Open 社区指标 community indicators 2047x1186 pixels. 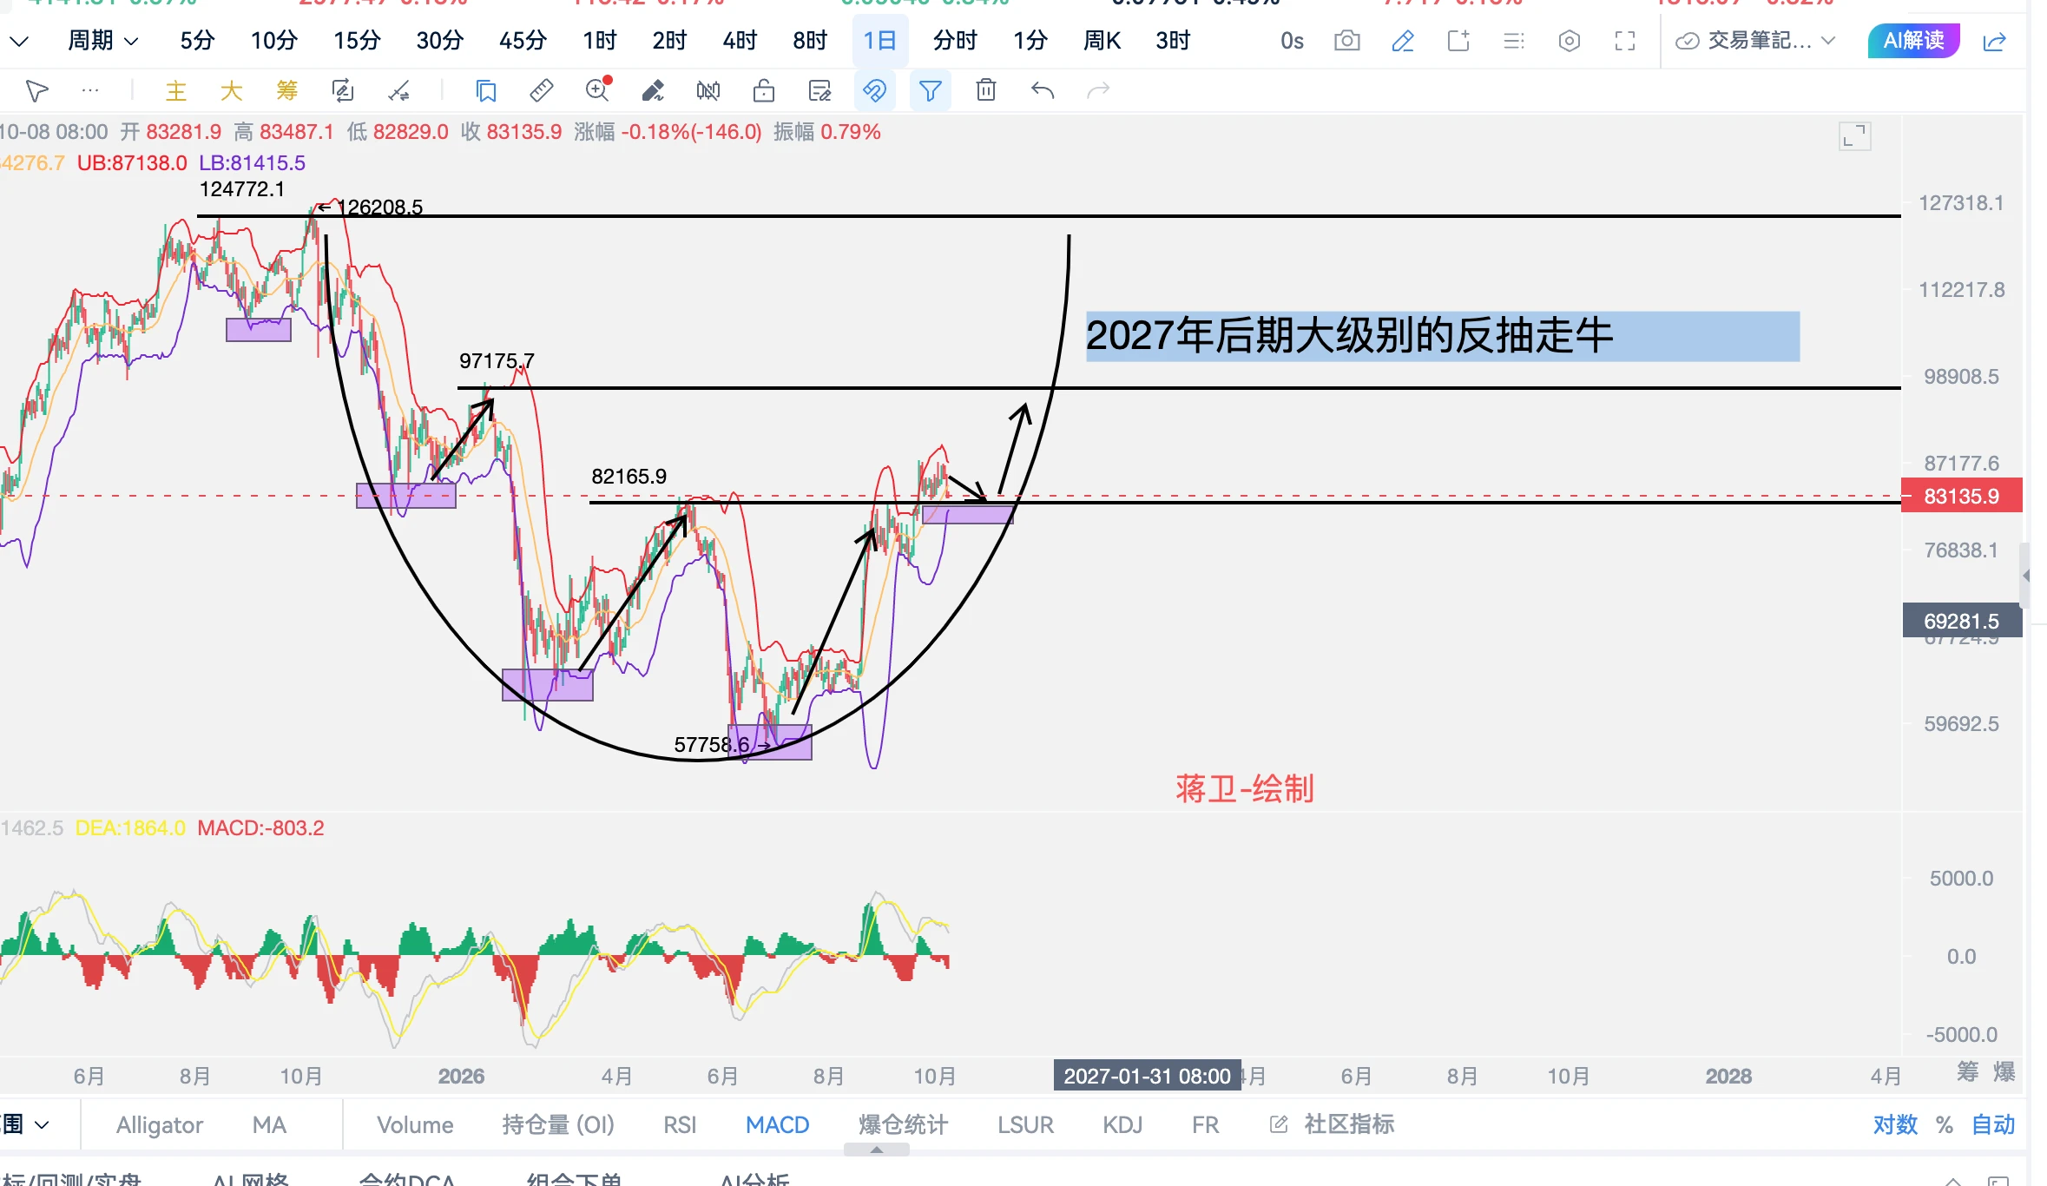(1333, 1124)
